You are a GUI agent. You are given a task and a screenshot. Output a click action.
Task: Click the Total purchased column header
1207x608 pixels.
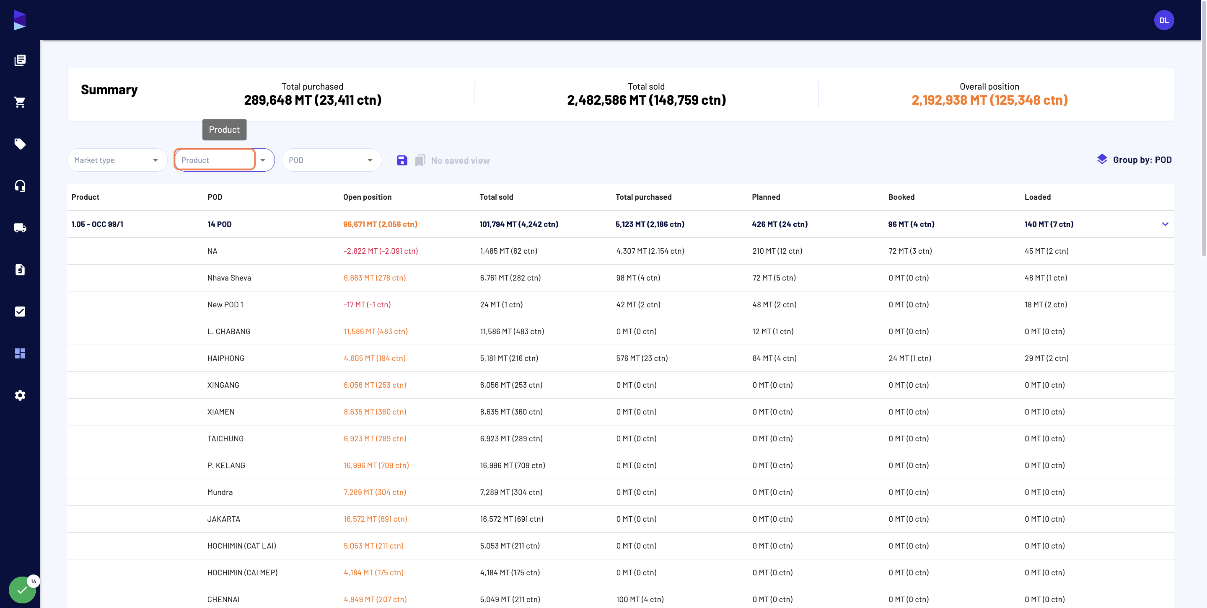(643, 197)
